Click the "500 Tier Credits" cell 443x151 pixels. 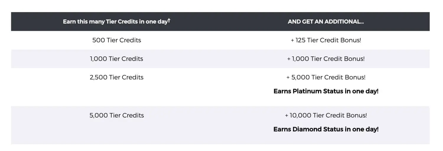click(x=117, y=40)
